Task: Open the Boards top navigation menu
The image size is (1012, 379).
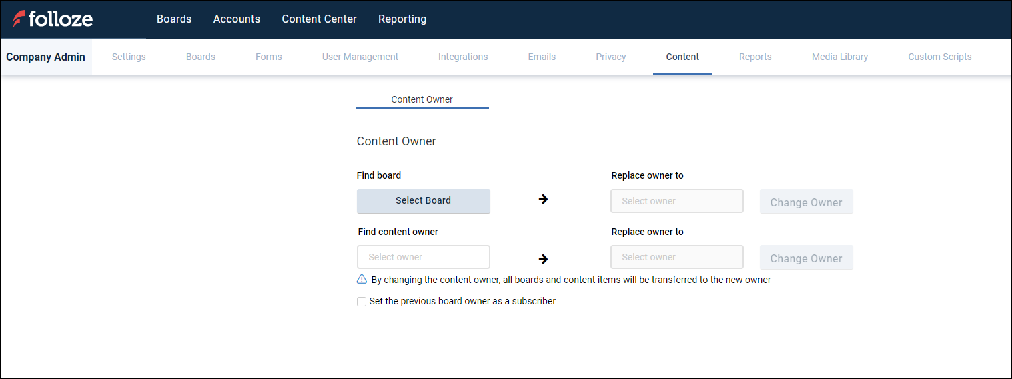Action: click(x=174, y=19)
